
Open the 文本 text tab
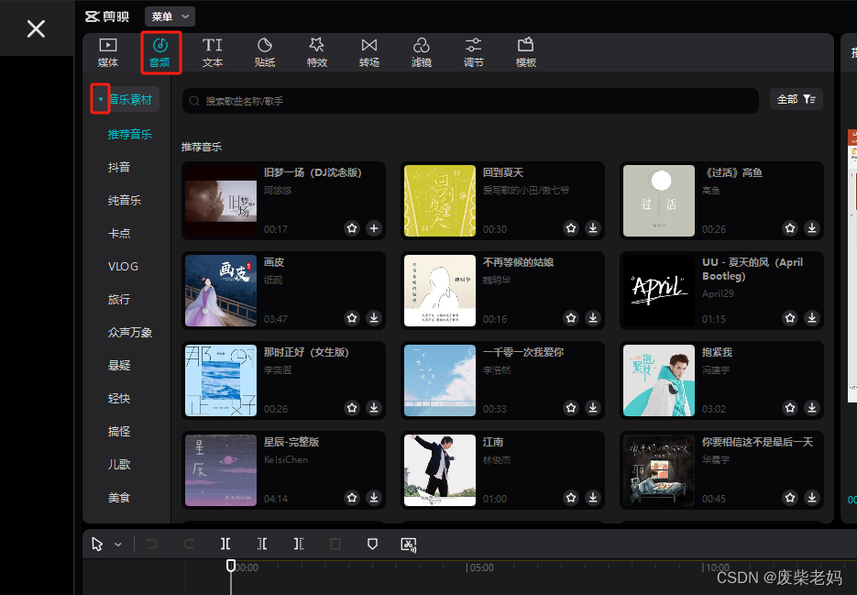click(212, 52)
